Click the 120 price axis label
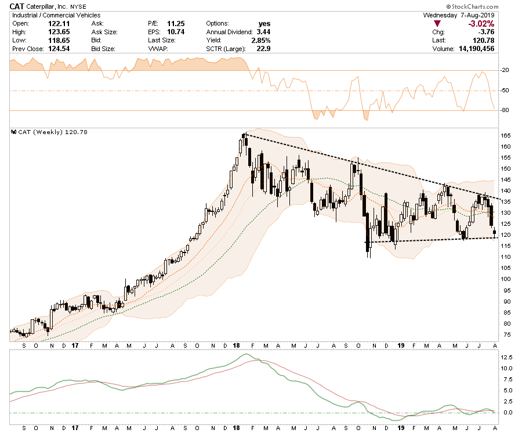Viewport: 522px width, 433px height. click(x=506, y=235)
